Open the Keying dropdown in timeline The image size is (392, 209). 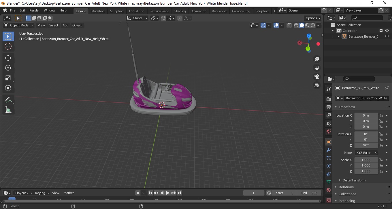[x=42, y=193]
